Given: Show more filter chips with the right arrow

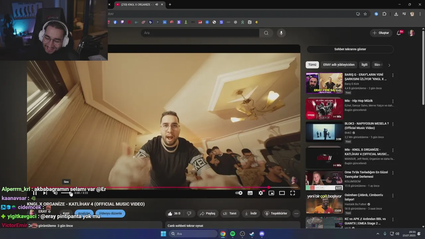Looking at the screenshot, I should (x=389, y=65).
